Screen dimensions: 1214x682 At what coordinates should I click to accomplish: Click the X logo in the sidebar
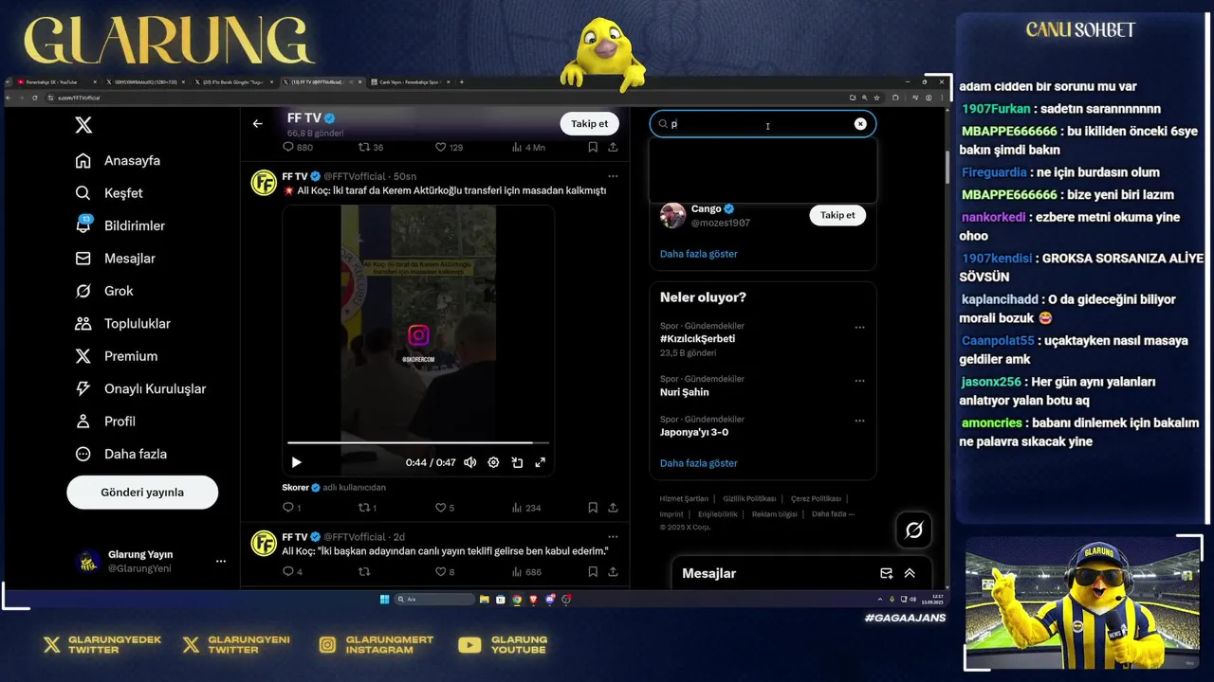[83, 125]
